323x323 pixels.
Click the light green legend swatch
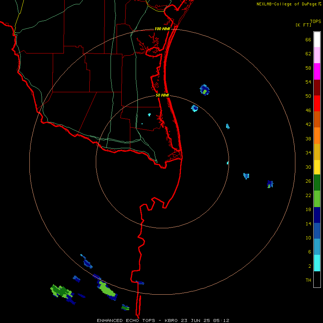317,199
